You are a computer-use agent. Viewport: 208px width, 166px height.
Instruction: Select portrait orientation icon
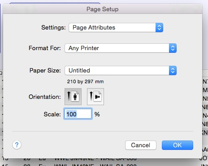click(x=73, y=97)
